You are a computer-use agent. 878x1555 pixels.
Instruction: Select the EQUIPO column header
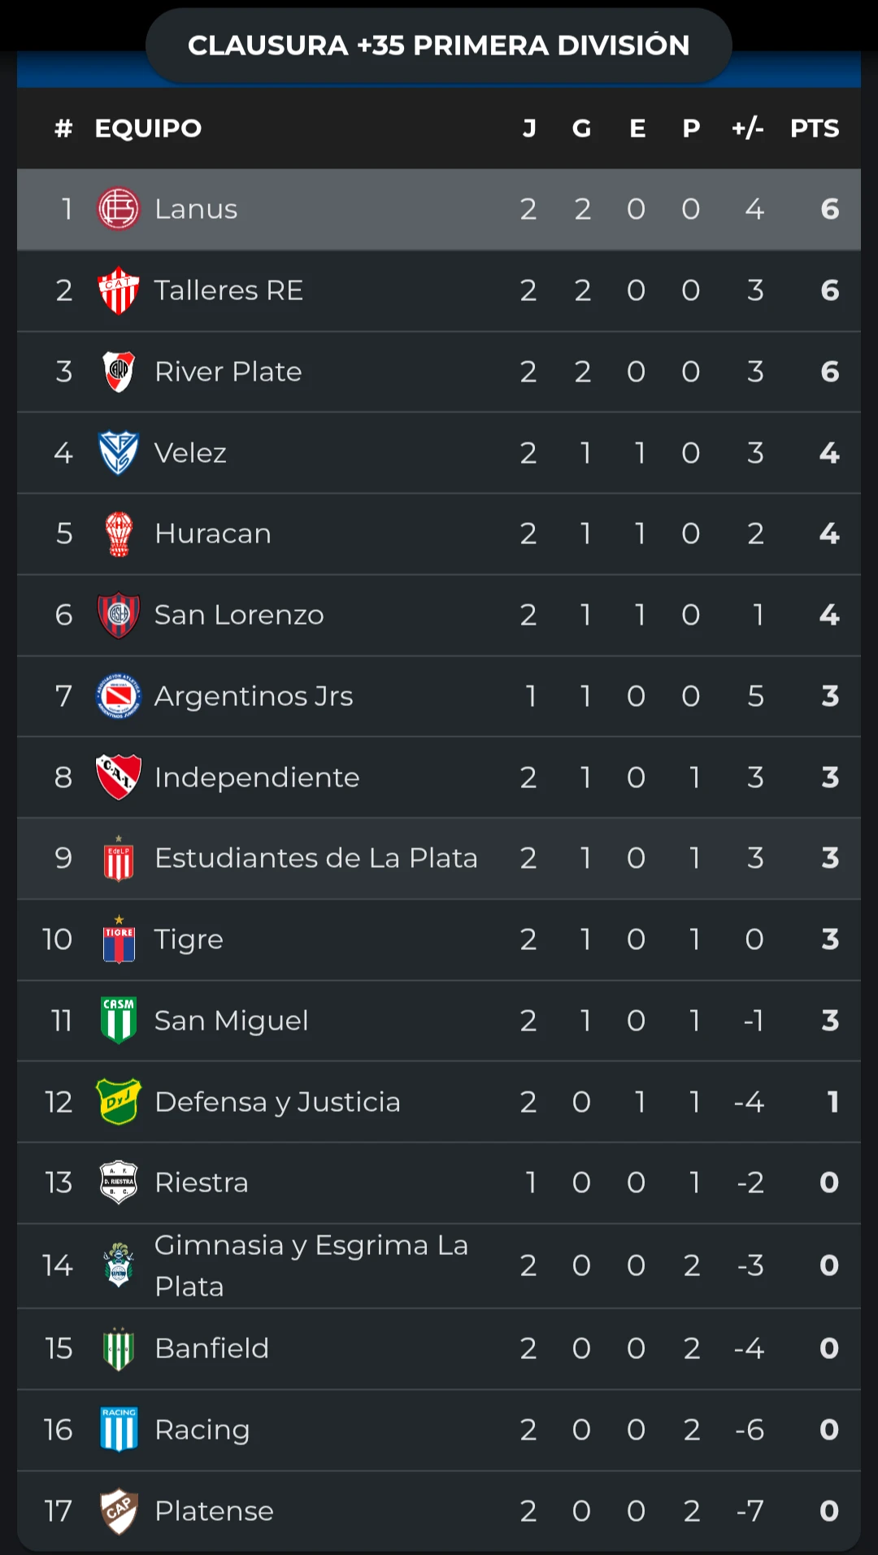pos(148,128)
